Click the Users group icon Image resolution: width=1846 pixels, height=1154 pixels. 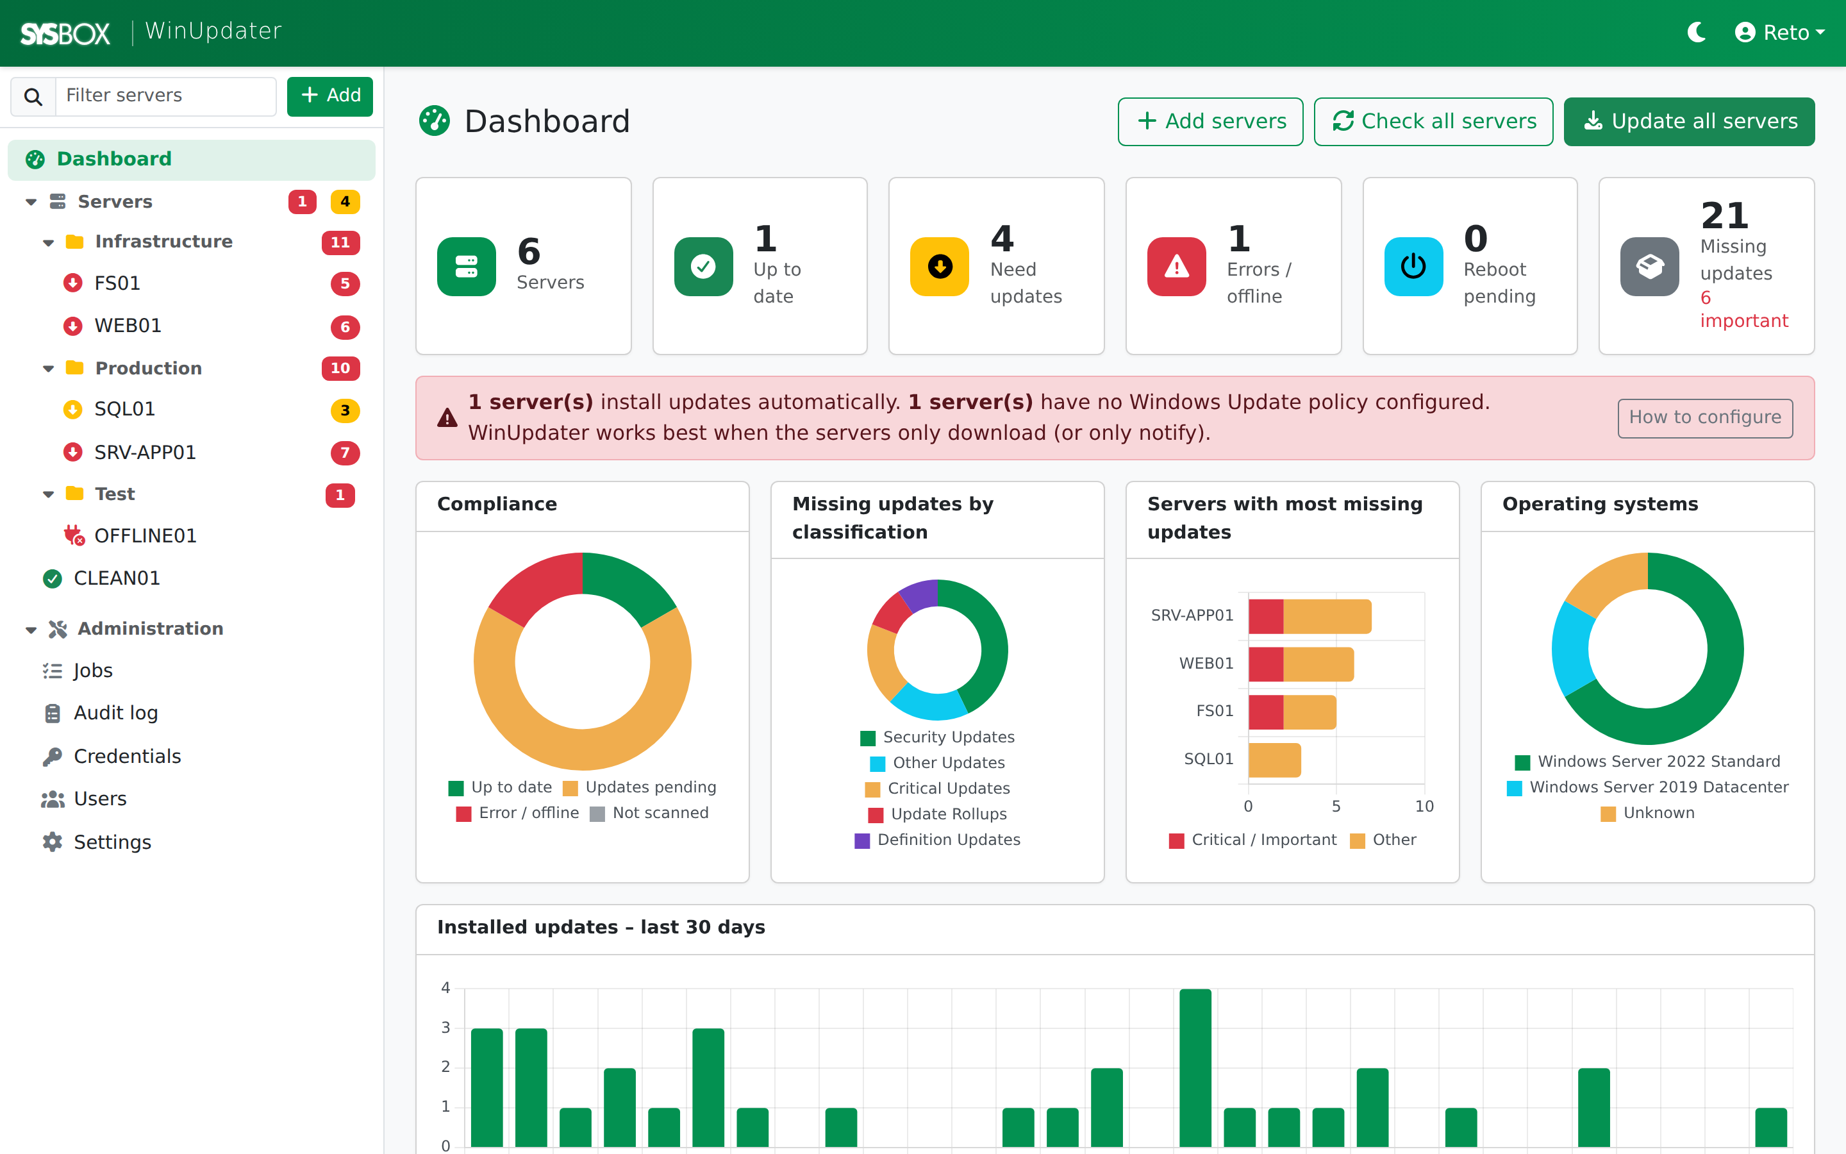(52, 799)
